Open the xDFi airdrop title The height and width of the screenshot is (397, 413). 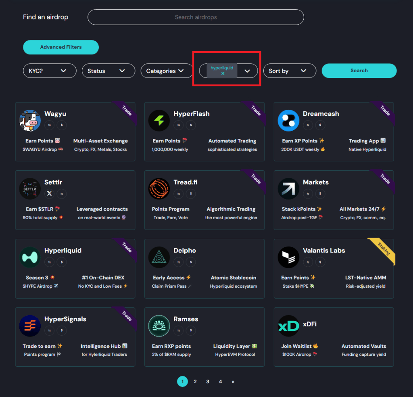point(310,324)
